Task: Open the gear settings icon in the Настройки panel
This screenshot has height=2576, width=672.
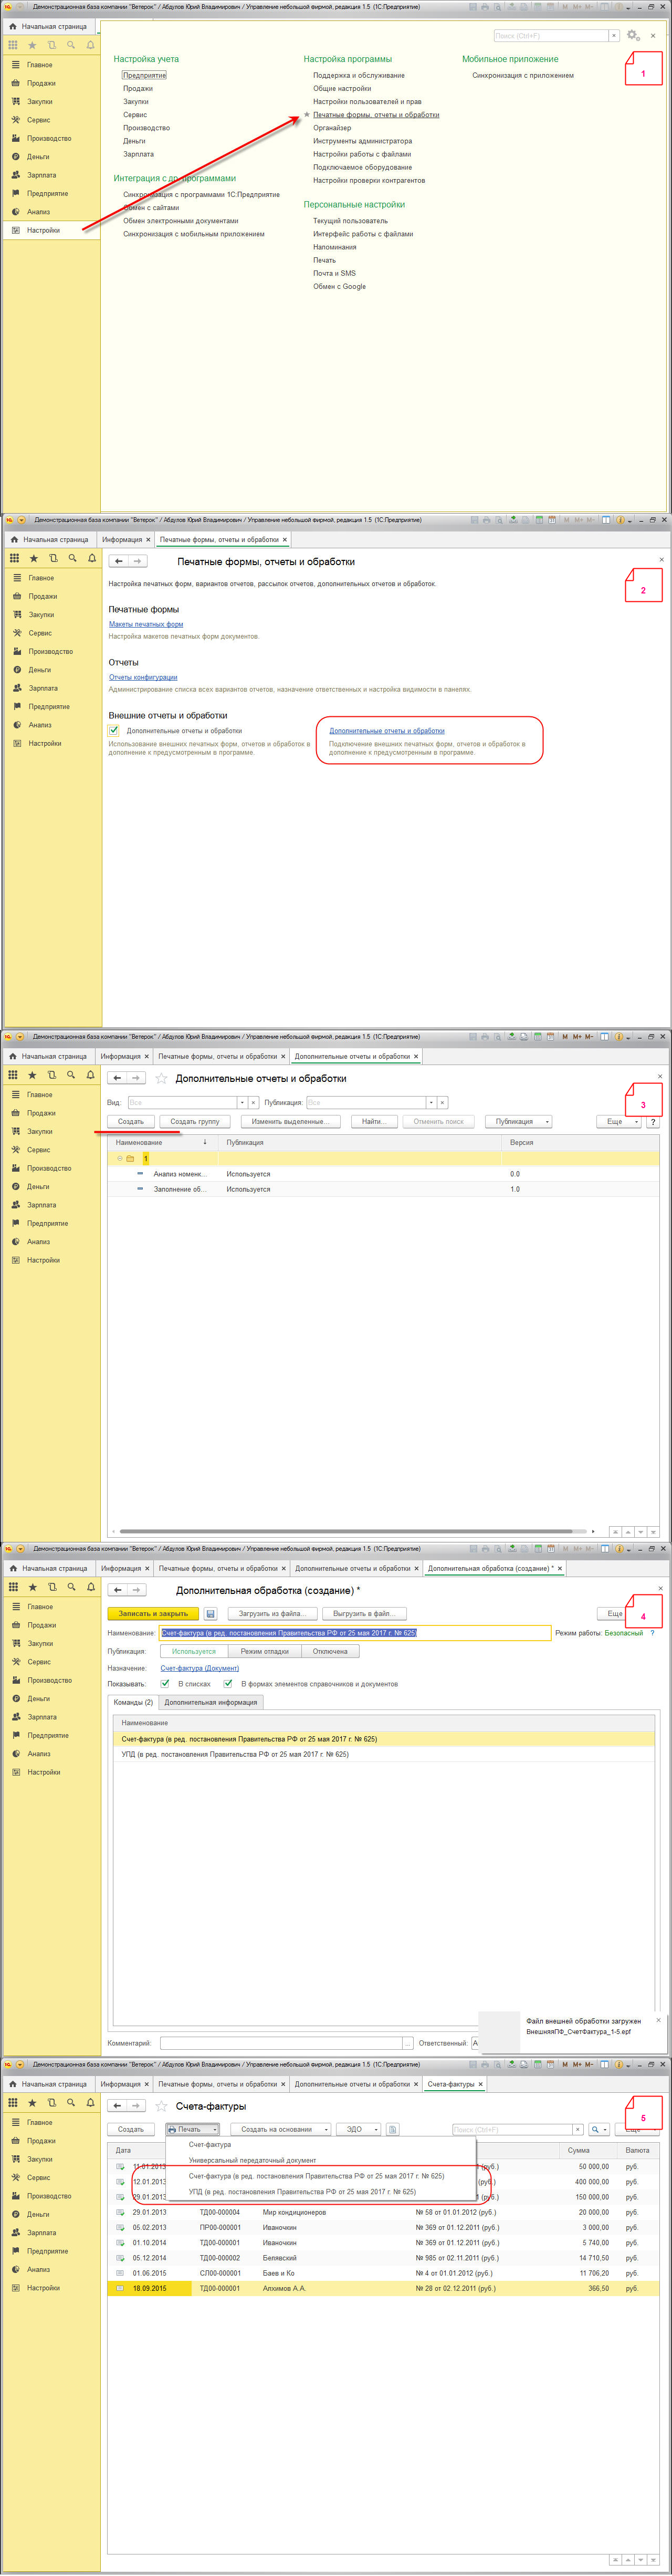Action: pyautogui.click(x=632, y=35)
